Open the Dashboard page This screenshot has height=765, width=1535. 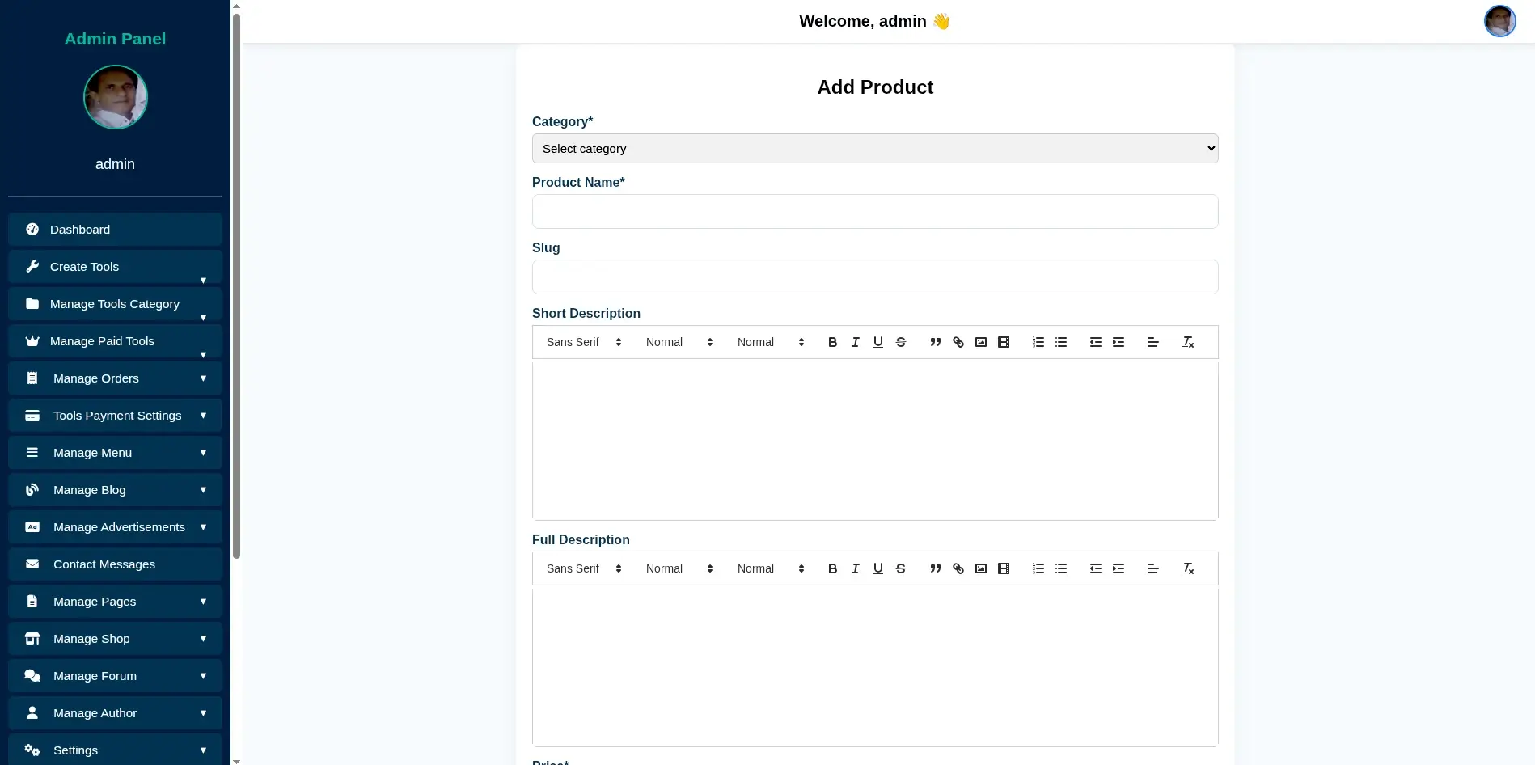[115, 229]
